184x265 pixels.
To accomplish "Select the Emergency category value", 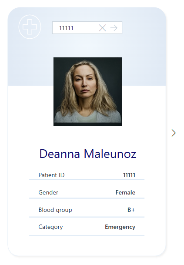I will (120, 227).
